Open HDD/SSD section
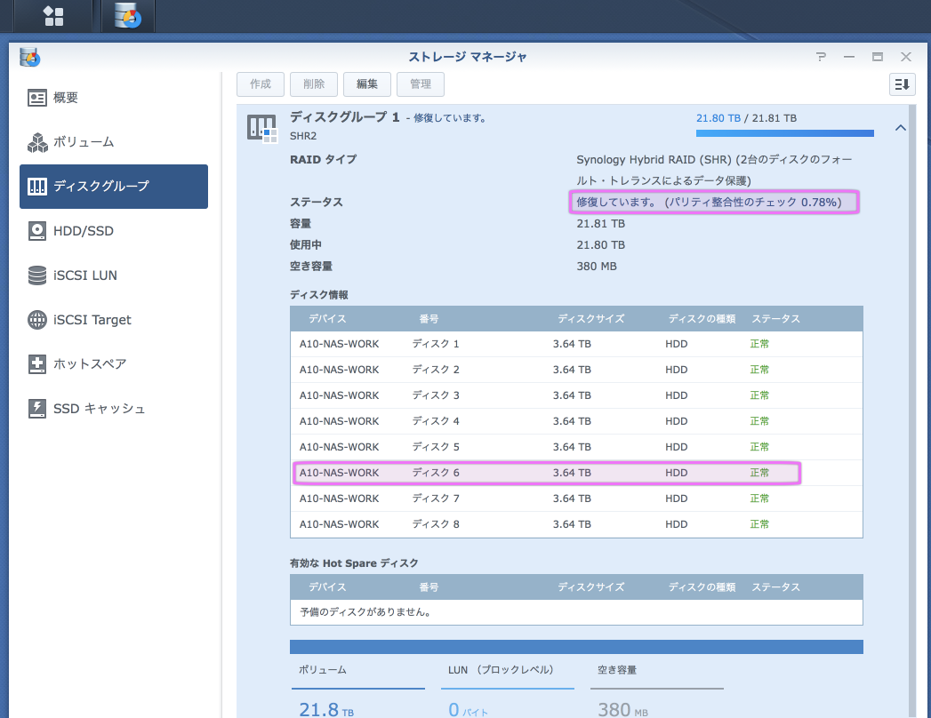 point(83,231)
